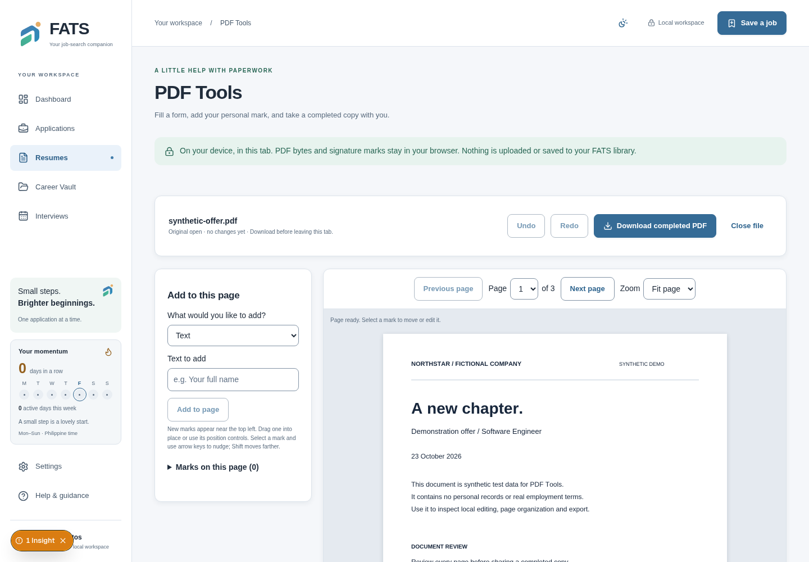The height and width of the screenshot is (562, 809).
Task: Open the Page number dropdown
Action: [x=524, y=289]
